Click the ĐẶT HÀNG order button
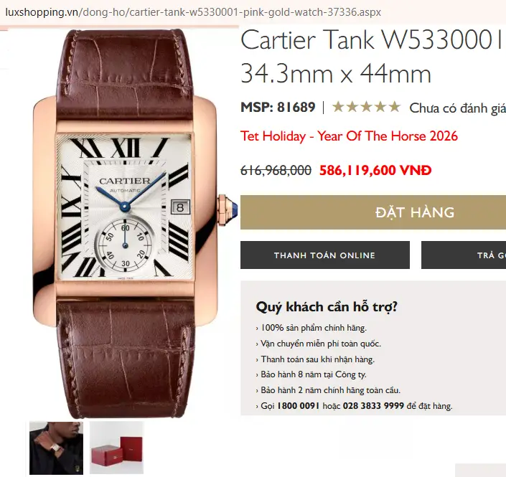This screenshot has width=506, height=477. click(373, 212)
